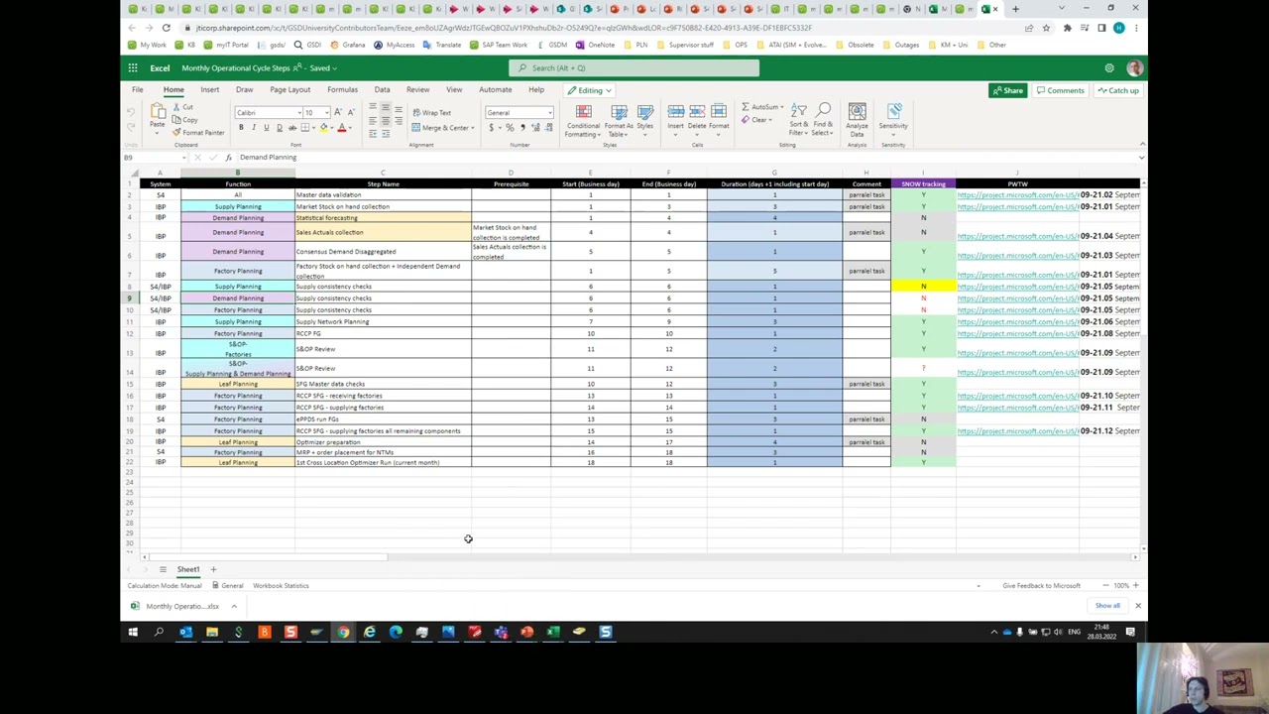Click the percent style icon
Image resolution: width=1269 pixels, height=714 pixels.
[510, 128]
